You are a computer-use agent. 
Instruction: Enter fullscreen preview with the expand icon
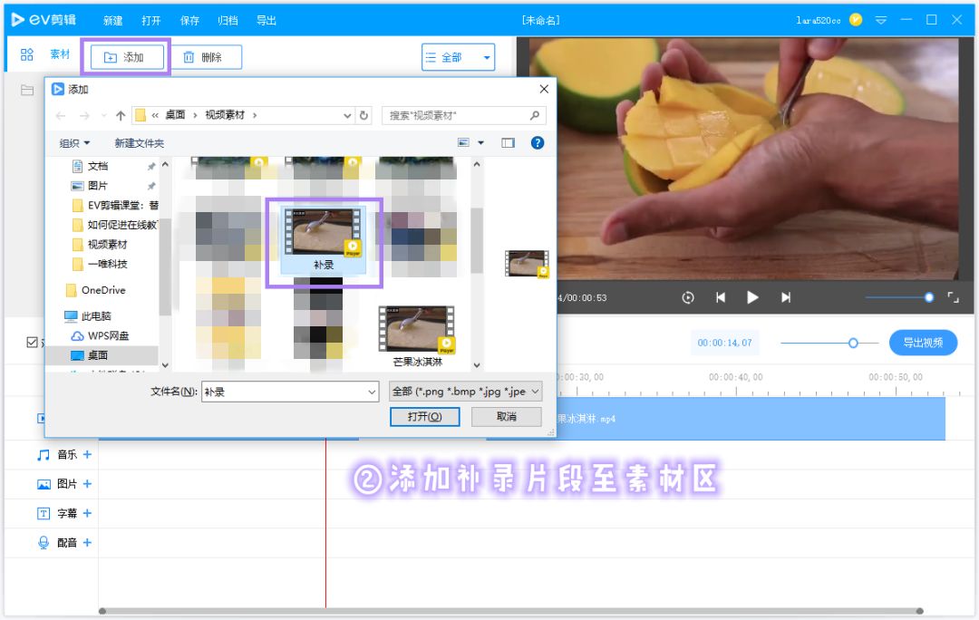(x=954, y=297)
